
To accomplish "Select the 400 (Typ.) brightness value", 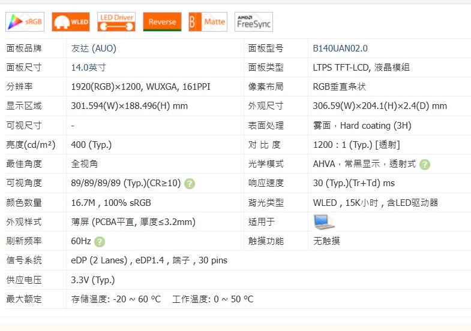I will (x=91, y=145).
